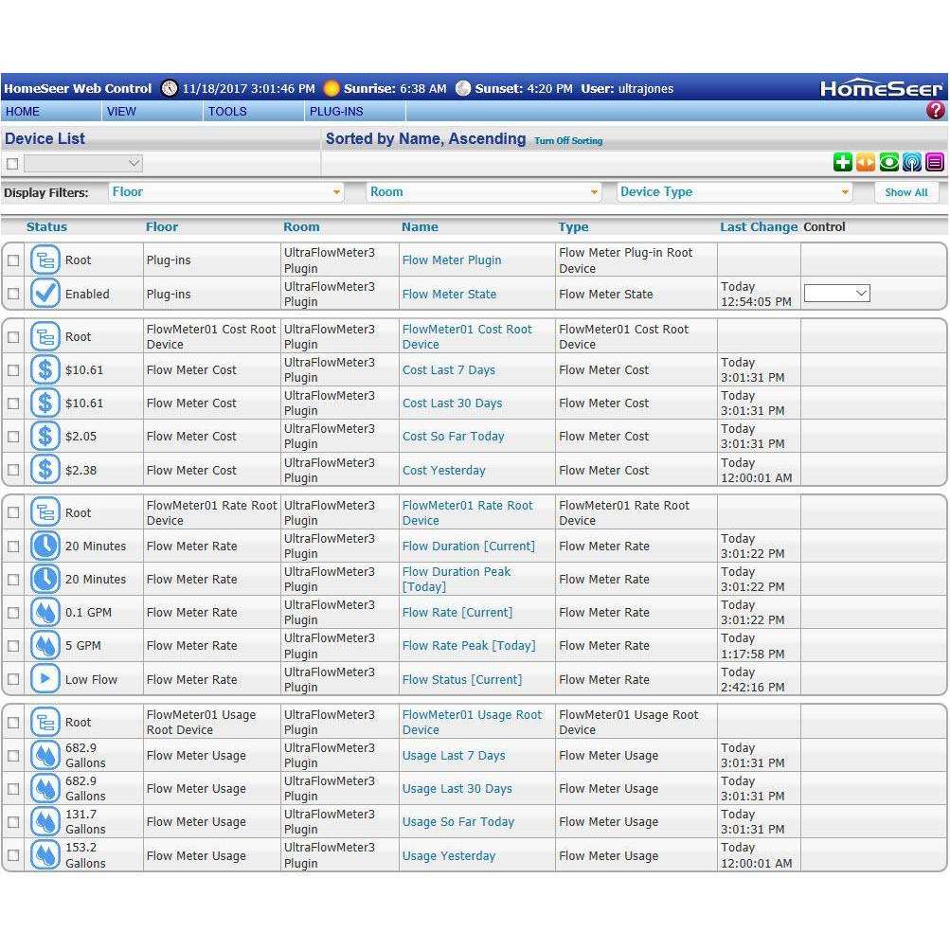Click the orange left-right arrows icon

(866, 163)
